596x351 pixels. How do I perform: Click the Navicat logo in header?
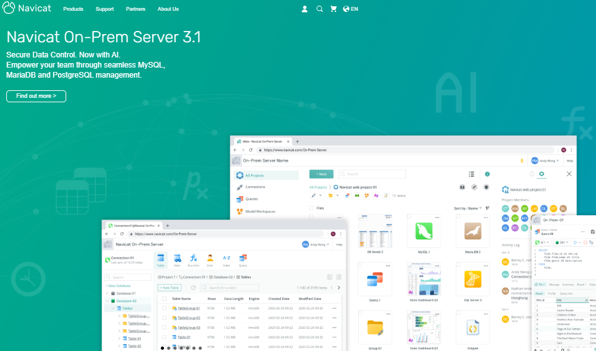26,8
